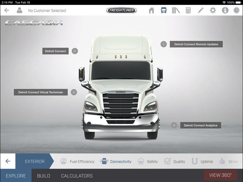Screen dimensions: 243x182
Task: Tap the Cascadia truck image
Action: 121,87
